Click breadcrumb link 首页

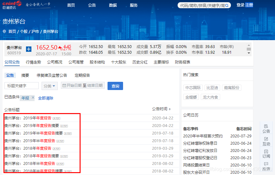point(12,32)
